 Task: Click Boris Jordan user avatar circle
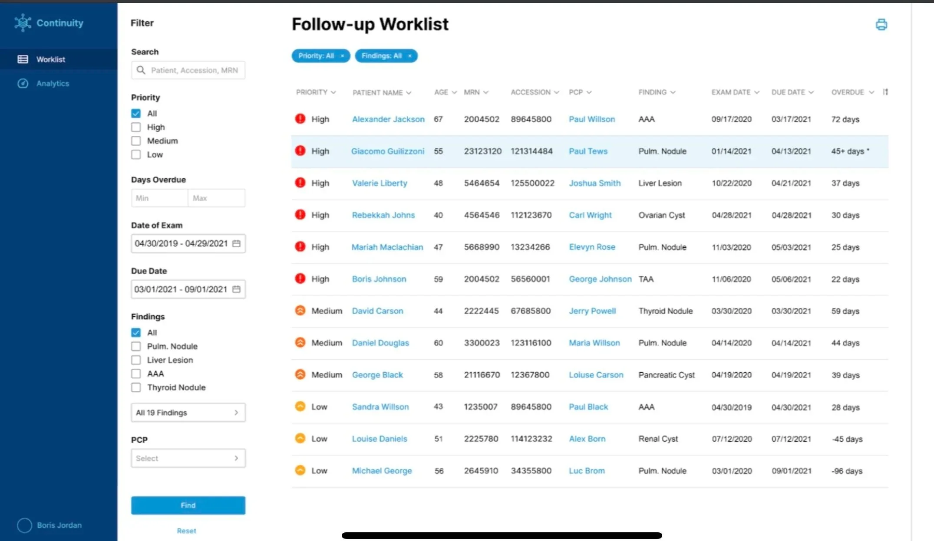pyautogui.click(x=24, y=525)
